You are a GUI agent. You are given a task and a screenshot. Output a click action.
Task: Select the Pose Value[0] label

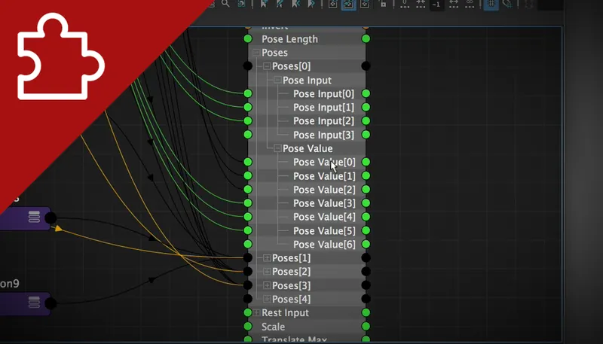coord(325,163)
